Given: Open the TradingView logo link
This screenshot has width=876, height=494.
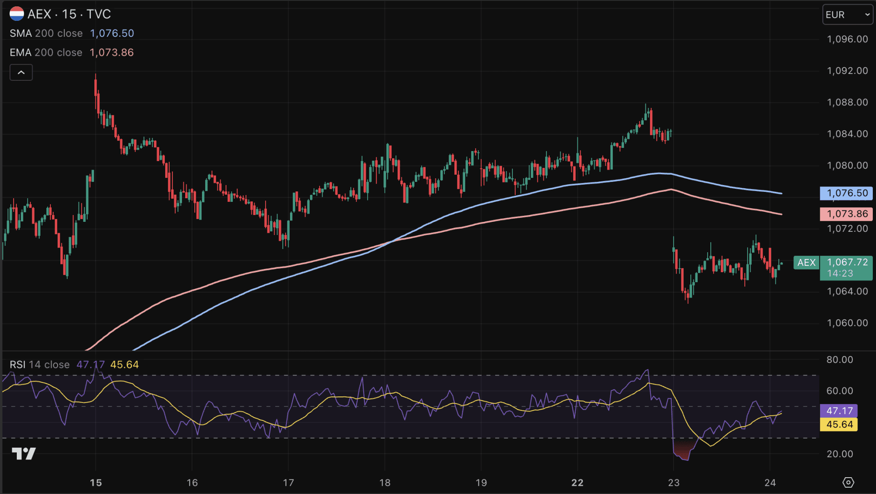Looking at the screenshot, I should click(24, 453).
